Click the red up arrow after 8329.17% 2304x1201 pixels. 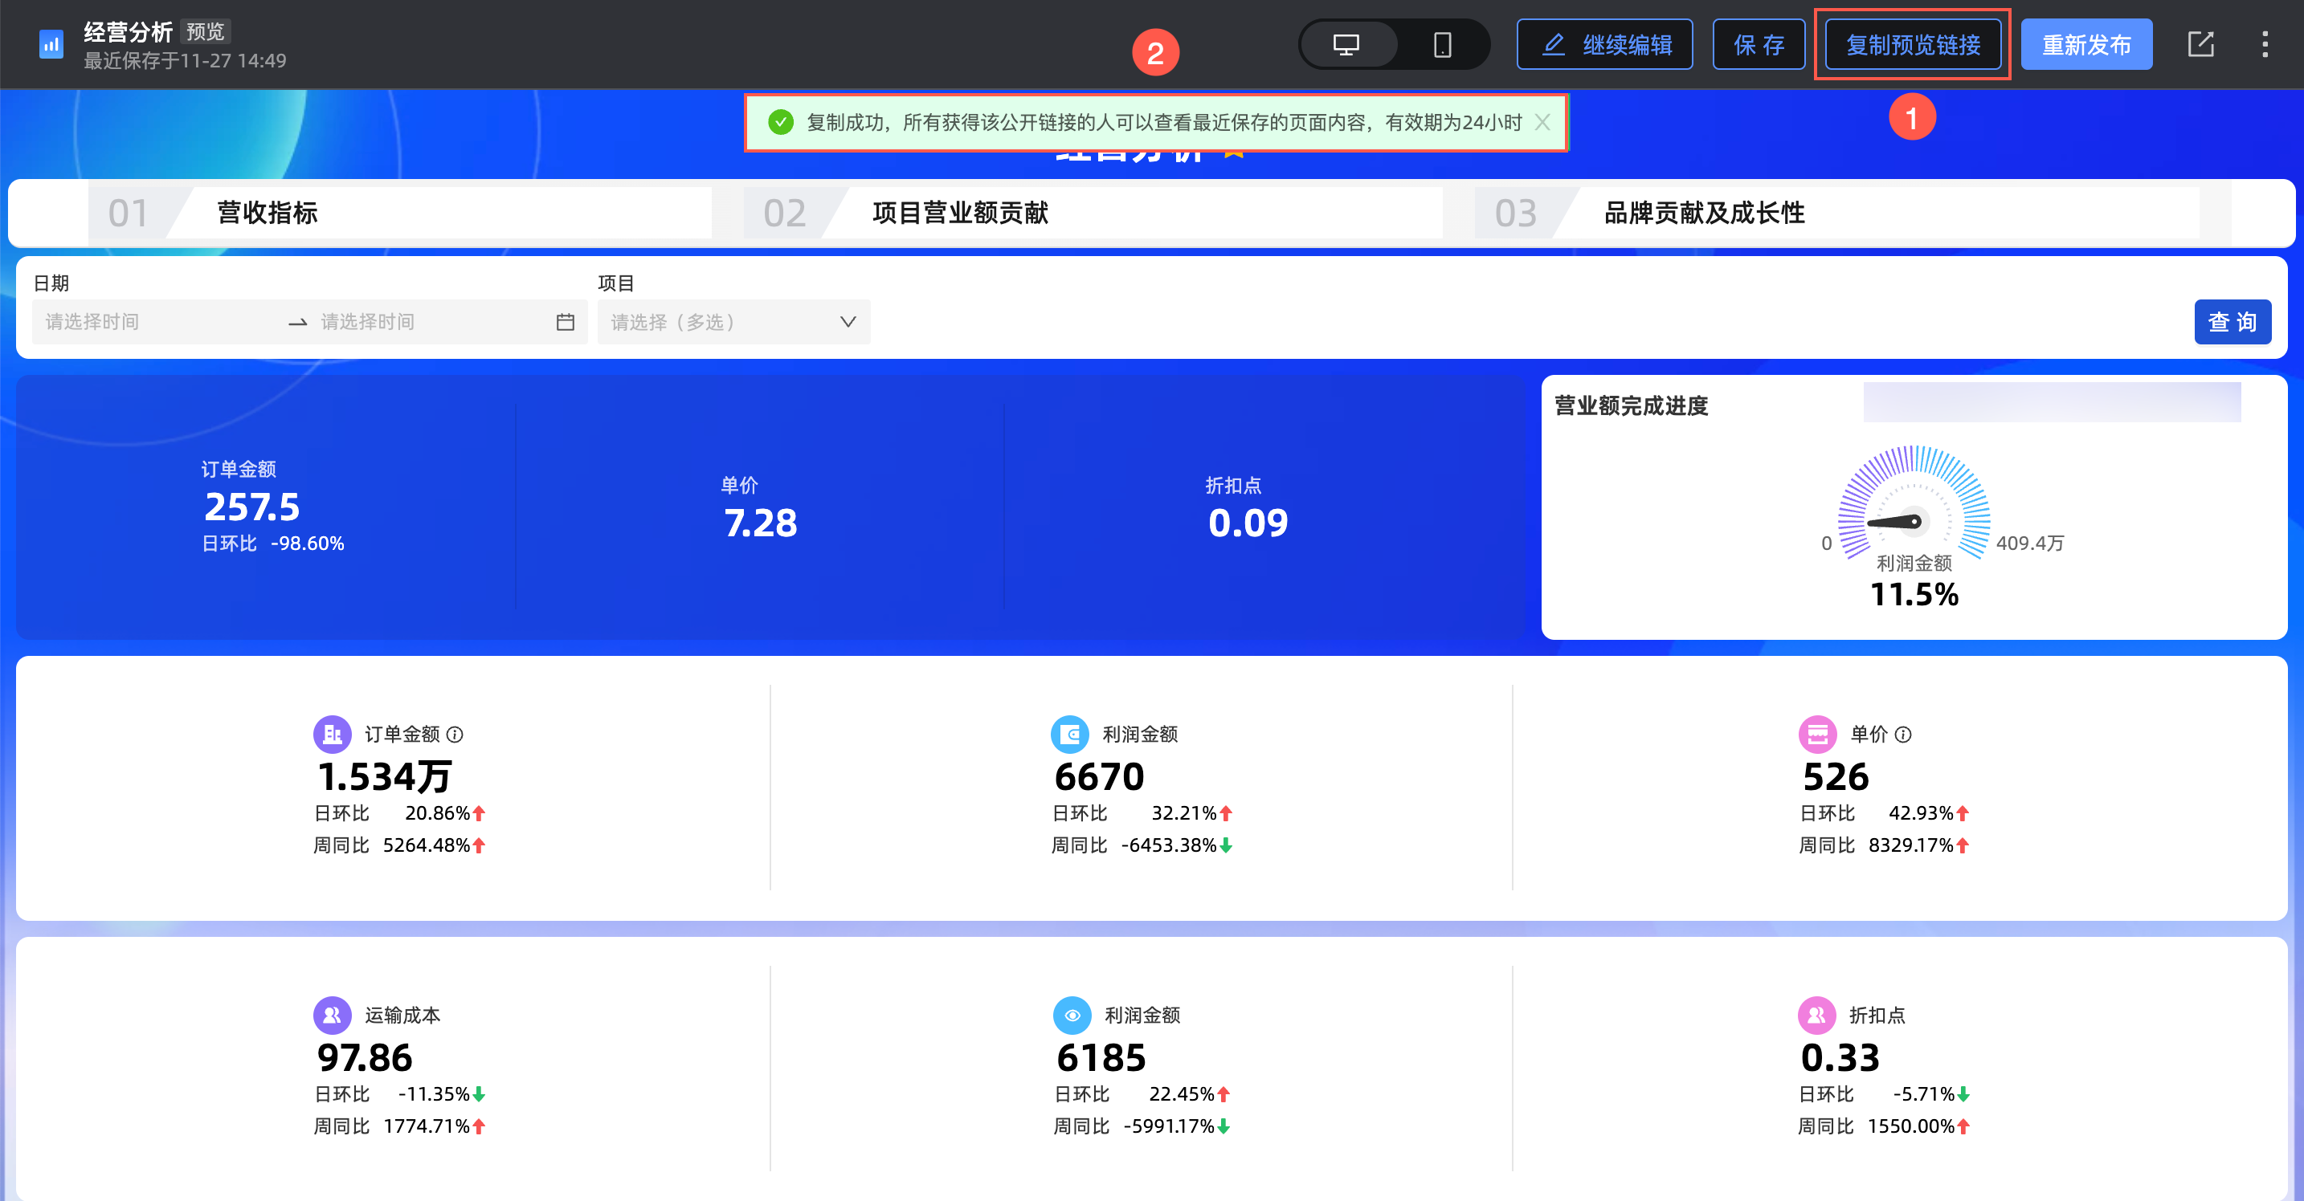click(x=1963, y=845)
